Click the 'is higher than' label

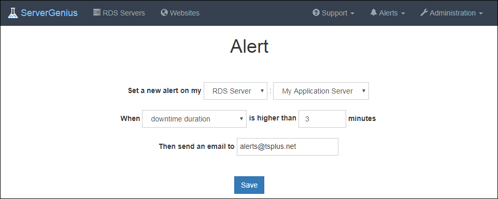(273, 118)
